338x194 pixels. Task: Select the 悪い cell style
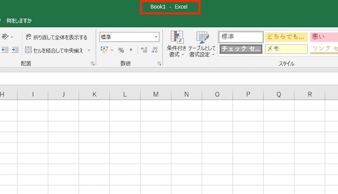[x=324, y=37]
